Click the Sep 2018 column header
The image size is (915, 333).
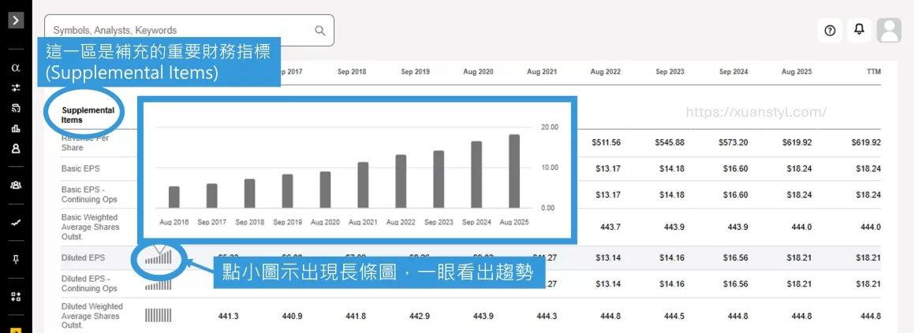pos(352,72)
